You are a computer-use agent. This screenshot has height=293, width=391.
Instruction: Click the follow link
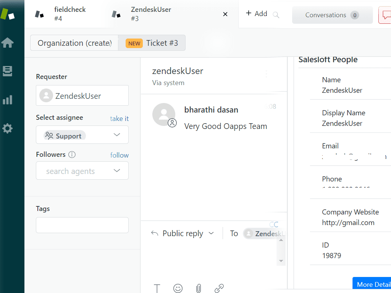point(120,155)
